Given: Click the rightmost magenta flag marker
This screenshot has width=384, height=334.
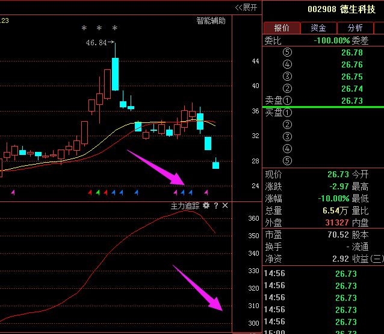Looking at the screenshot, I should [206, 192].
